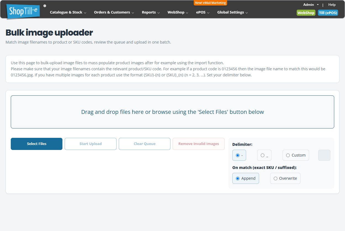Click the drag and drop file area

(172, 112)
